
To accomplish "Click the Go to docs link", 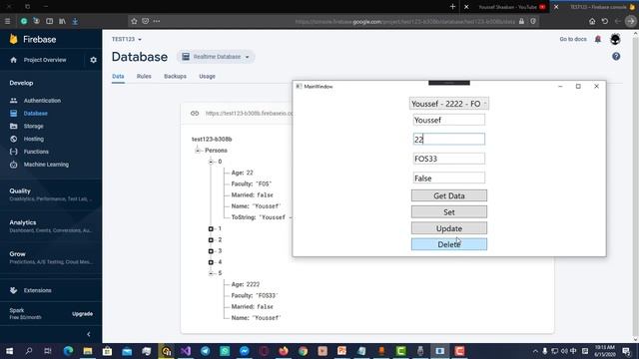I will point(573,39).
